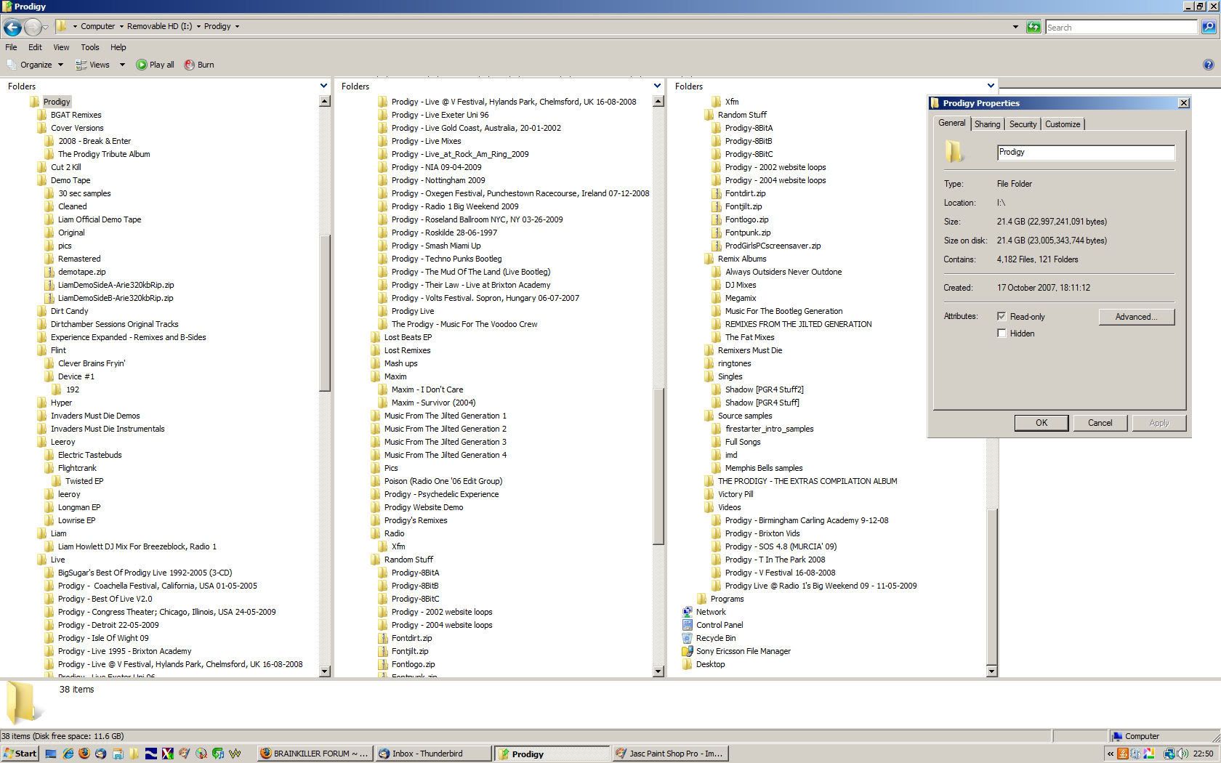Select the Dirtchamber Sessions Original Tracks folder
1221x763 pixels.
point(114,324)
